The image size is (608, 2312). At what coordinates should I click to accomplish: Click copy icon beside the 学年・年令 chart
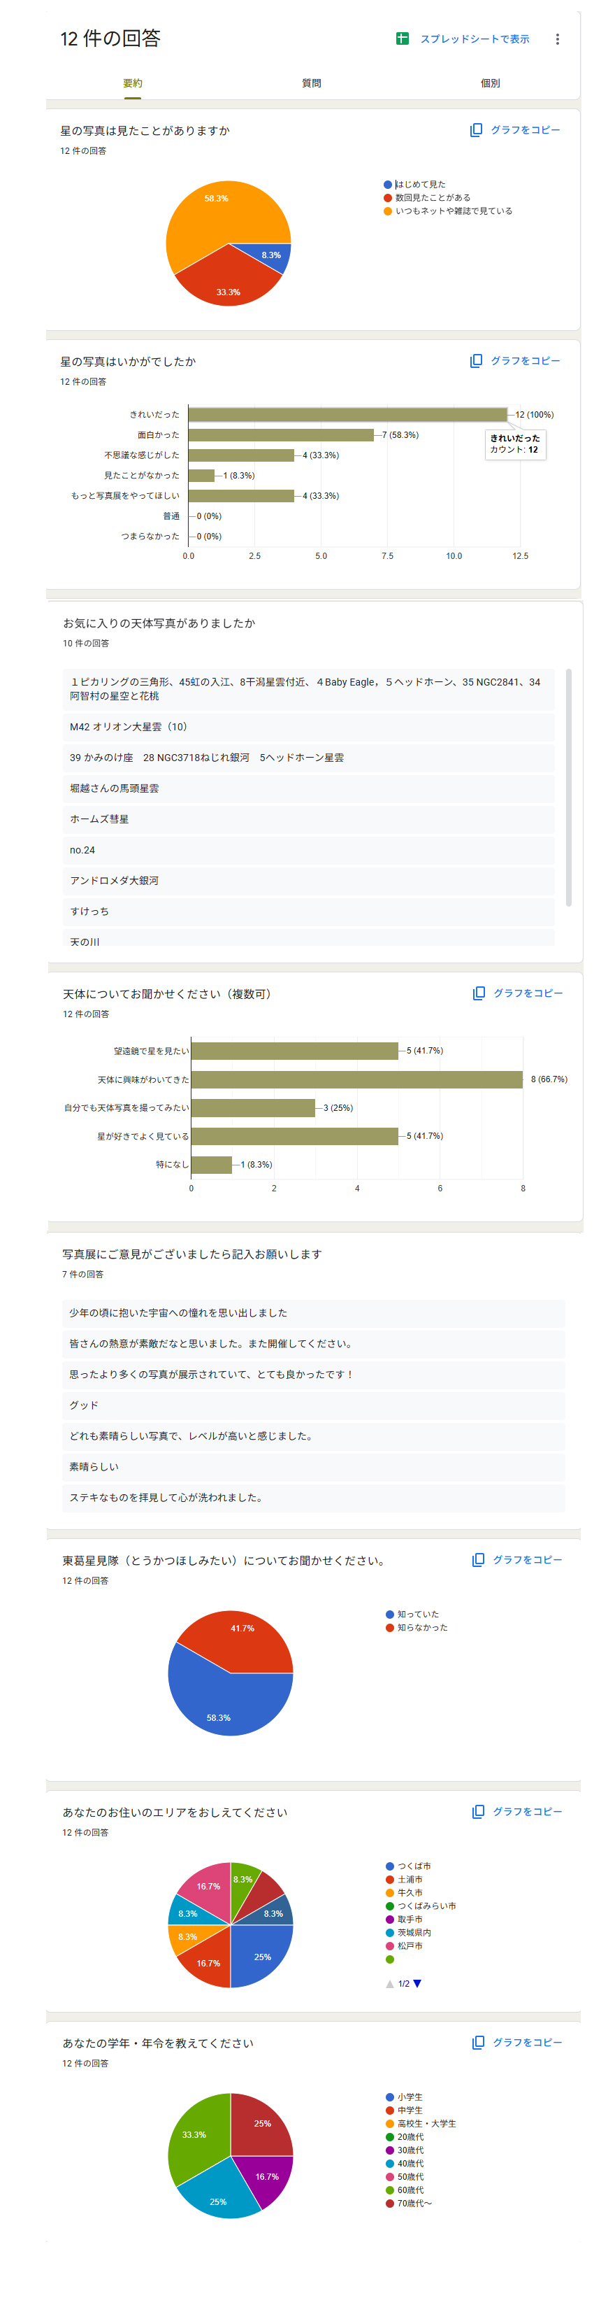(479, 2042)
